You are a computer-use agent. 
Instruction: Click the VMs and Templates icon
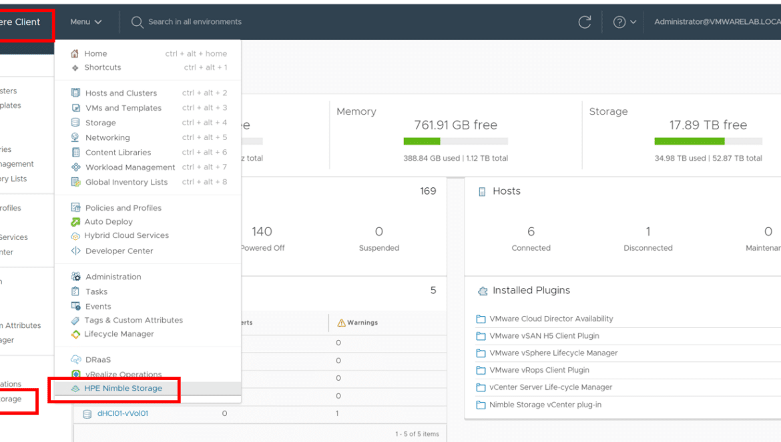[75, 108]
